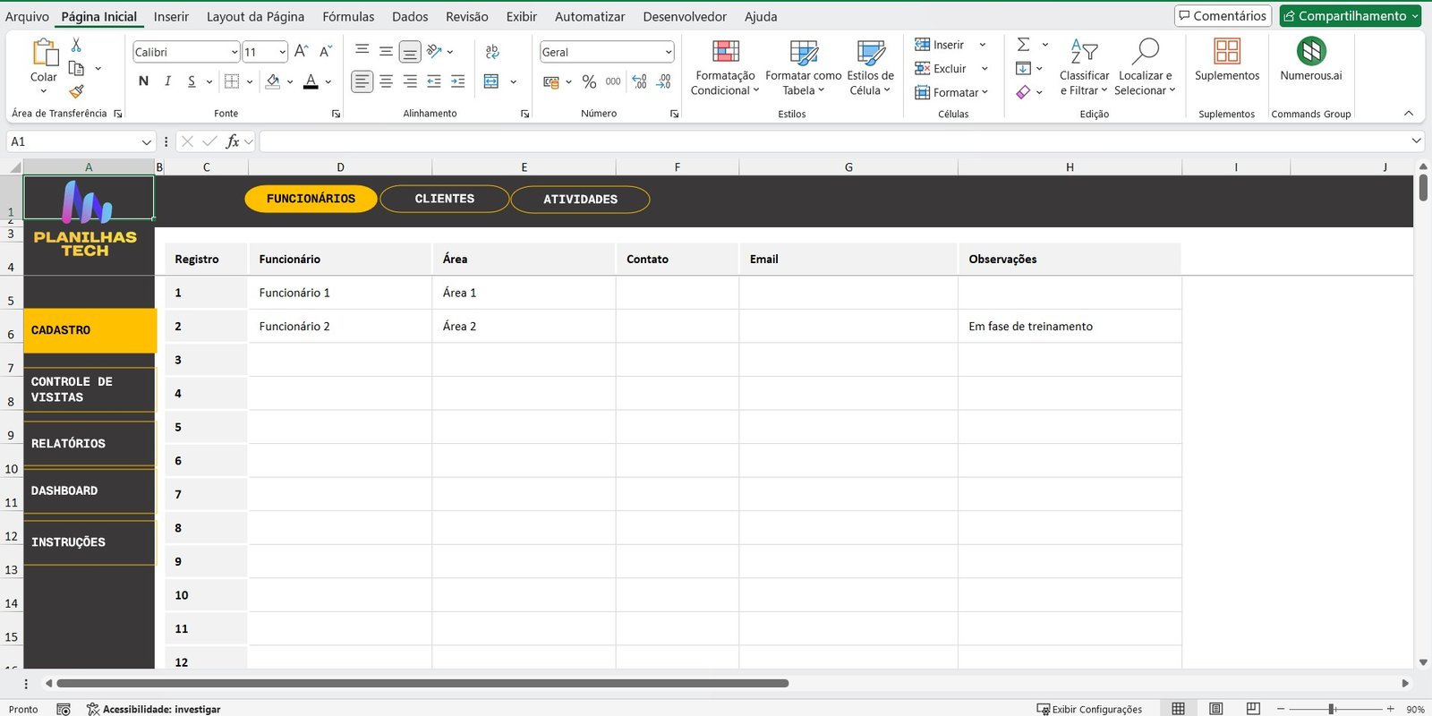Switch to Page Layout view icon
Viewport: 1432px width, 716px height.
pos(1215,709)
